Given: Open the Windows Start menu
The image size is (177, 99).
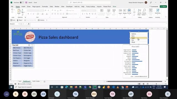Looking at the screenshot, I should (11, 87).
